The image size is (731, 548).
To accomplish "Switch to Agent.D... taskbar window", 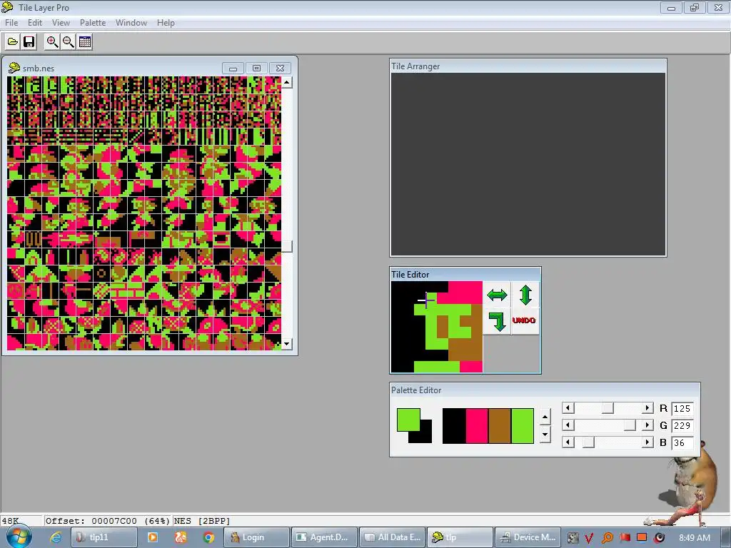I will pos(324,537).
